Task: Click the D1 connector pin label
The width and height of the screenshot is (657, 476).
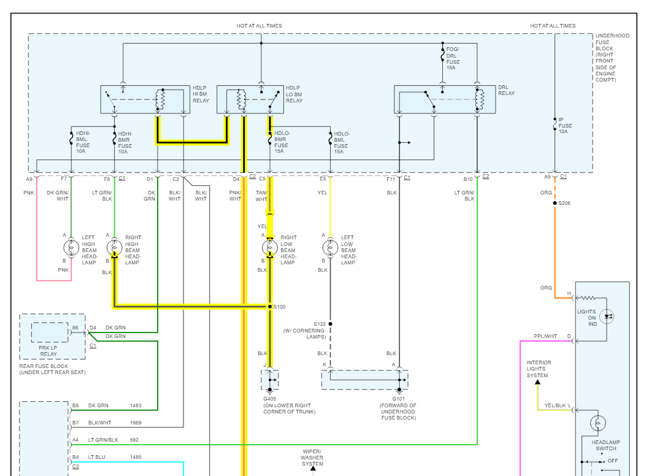Action: [150, 179]
